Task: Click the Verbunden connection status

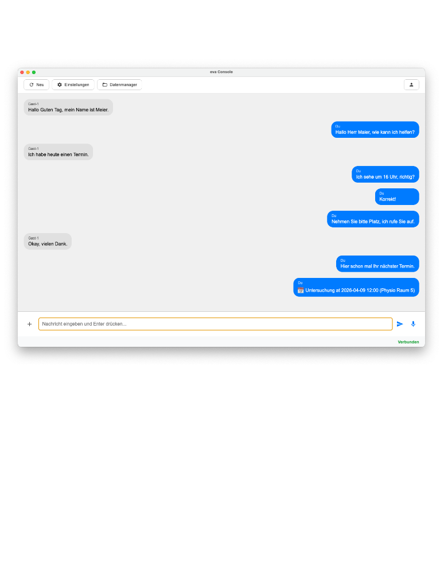Action: pos(408,342)
